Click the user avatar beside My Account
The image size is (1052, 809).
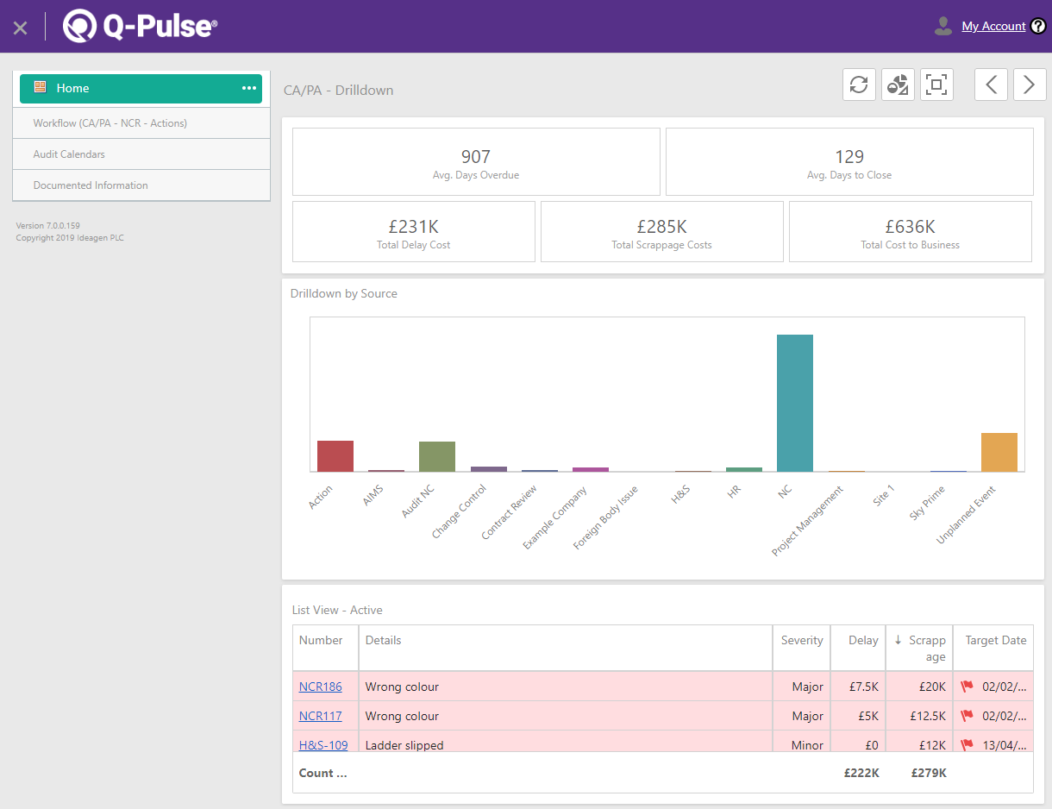pos(942,26)
